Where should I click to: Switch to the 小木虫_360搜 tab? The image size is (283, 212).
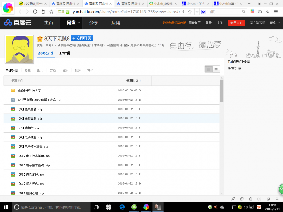point(163,3)
